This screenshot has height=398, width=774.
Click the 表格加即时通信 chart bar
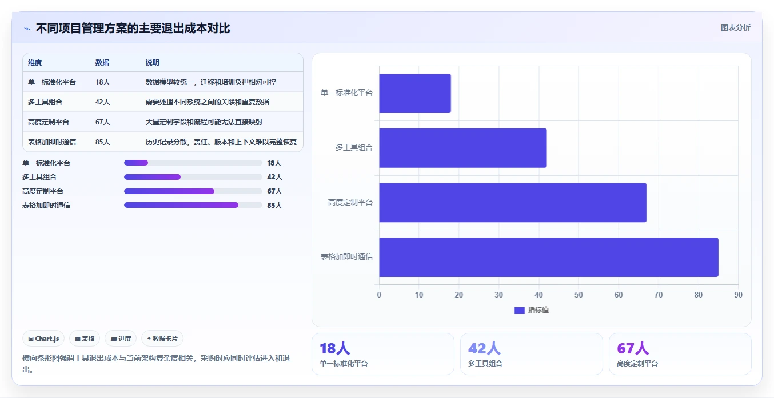[549, 257]
